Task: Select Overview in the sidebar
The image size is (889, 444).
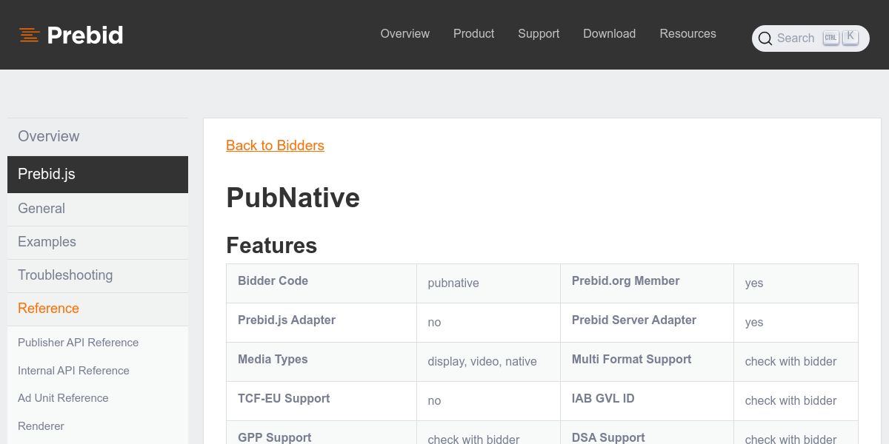Action: click(x=49, y=136)
